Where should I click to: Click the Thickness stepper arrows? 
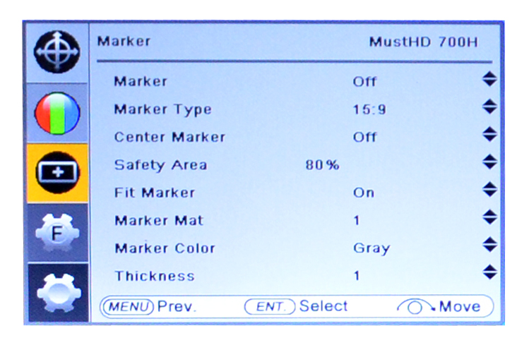click(490, 274)
